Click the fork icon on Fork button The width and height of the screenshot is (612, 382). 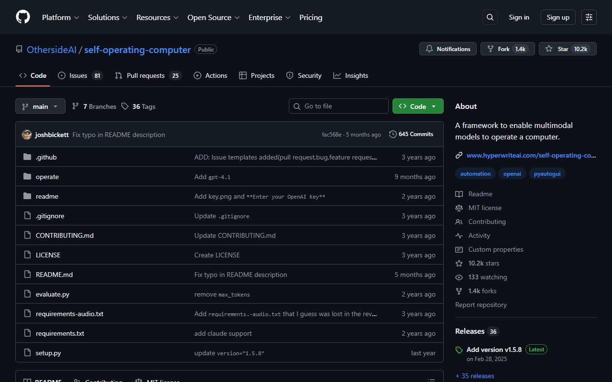pyautogui.click(x=490, y=48)
